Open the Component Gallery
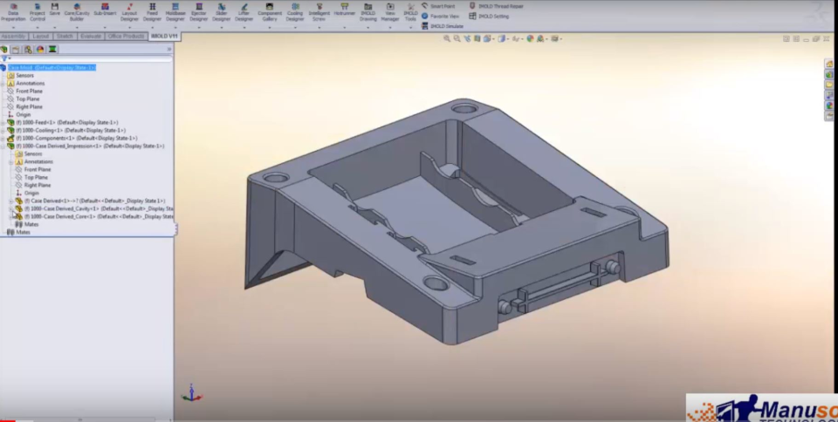The image size is (838, 422). 270,12
